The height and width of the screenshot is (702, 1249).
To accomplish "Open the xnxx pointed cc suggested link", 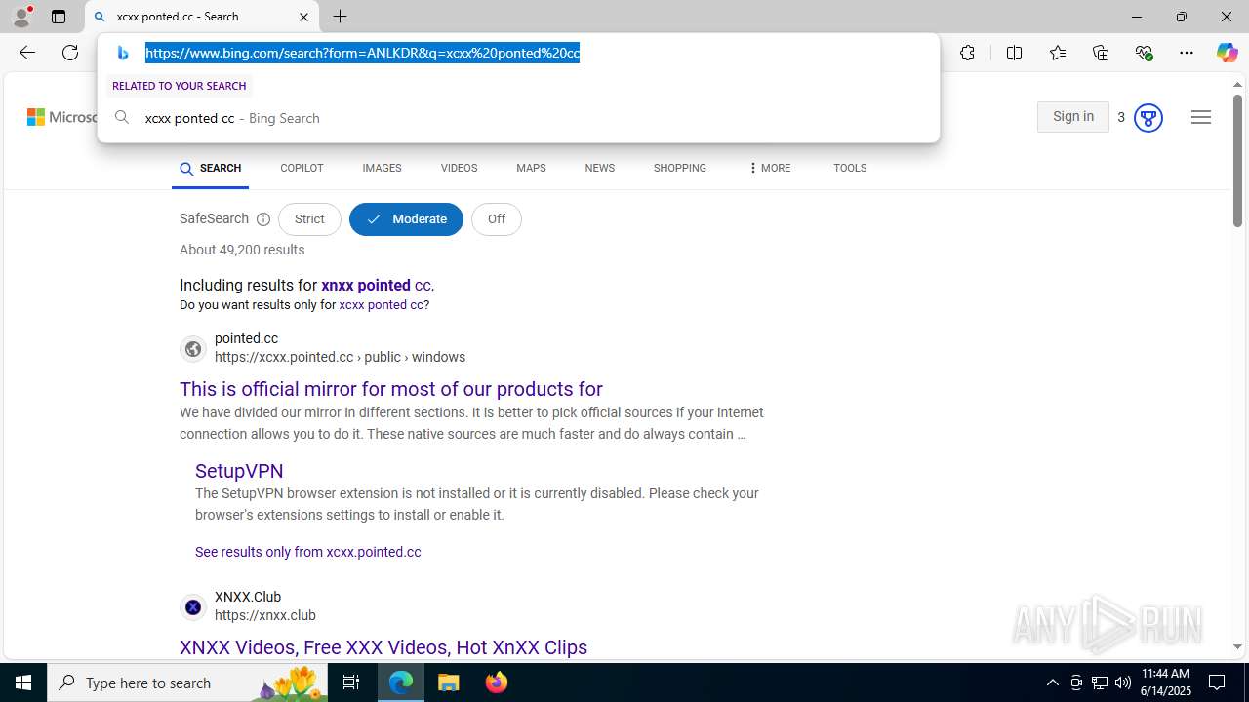I will point(377,286).
